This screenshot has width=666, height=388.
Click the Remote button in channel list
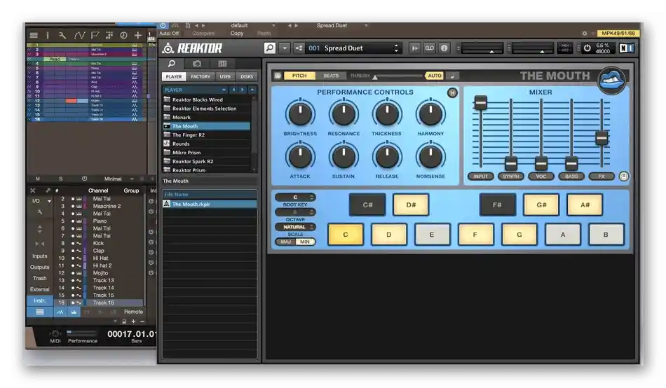click(133, 312)
